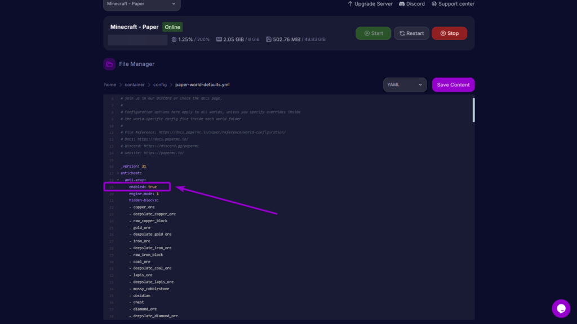Collapse the anticheat section fold arrow
This screenshot has height=324, width=577.
click(118, 173)
